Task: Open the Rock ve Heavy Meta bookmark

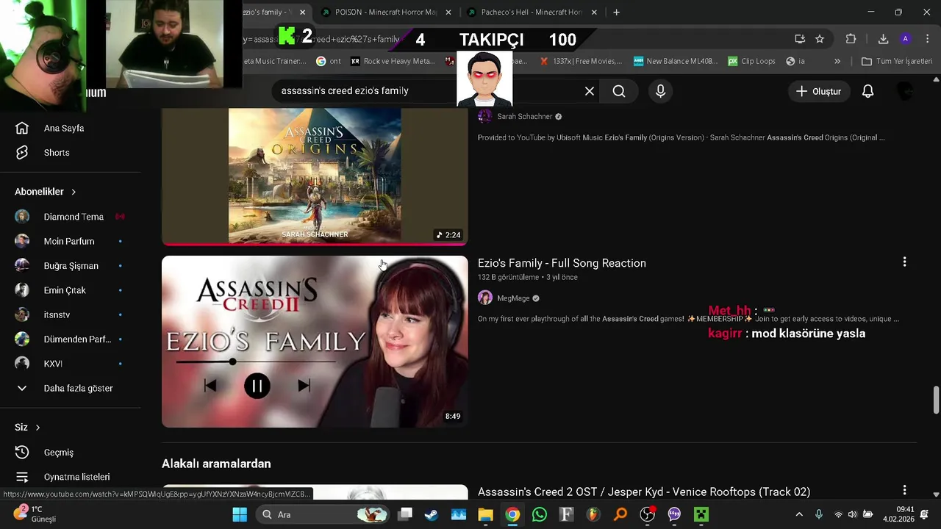Action: (393, 61)
